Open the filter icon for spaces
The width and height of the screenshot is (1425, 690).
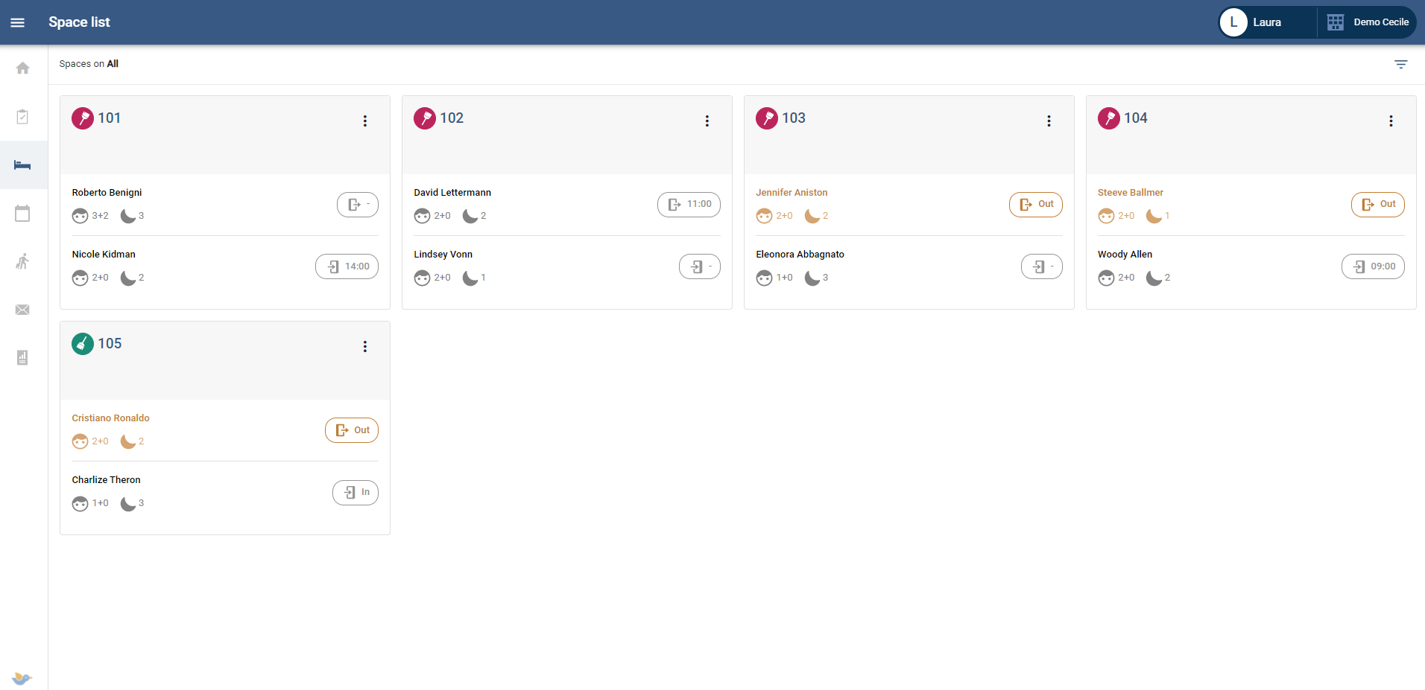(x=1400, y=65)
